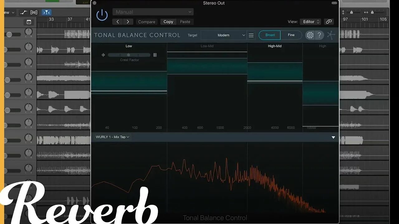
Task: Go to the next preset arrow
Action: point(128,22)
